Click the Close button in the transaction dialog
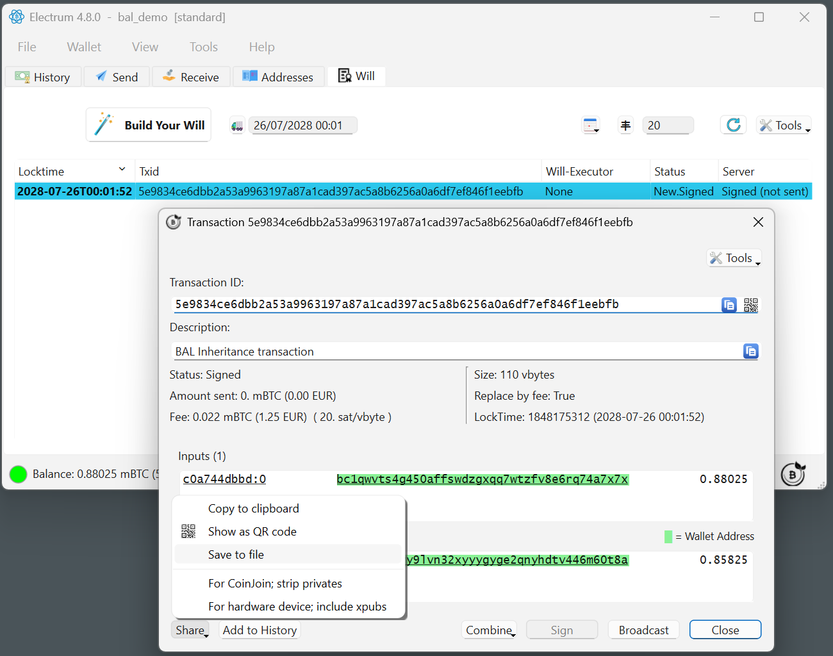 725,630
